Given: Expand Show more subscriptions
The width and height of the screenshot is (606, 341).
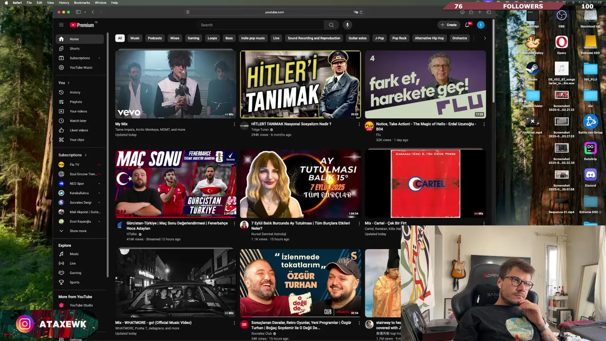Looking at the screenshot, I should tap(80, 231).
